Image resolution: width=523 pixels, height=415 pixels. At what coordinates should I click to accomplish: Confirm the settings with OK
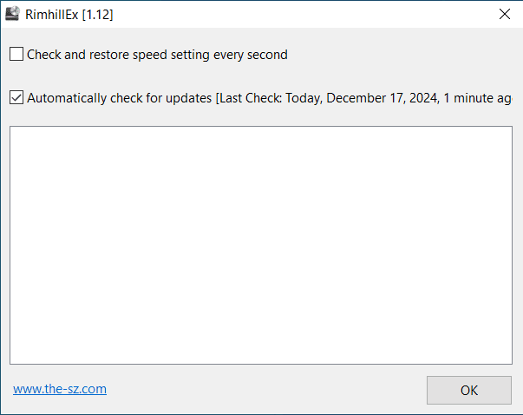[x=468, y=390]
